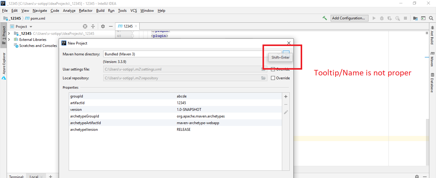Add a new property with plus button
Image resolution: width=436 pixels, height=178 pixels.
[x=286, y=96]
